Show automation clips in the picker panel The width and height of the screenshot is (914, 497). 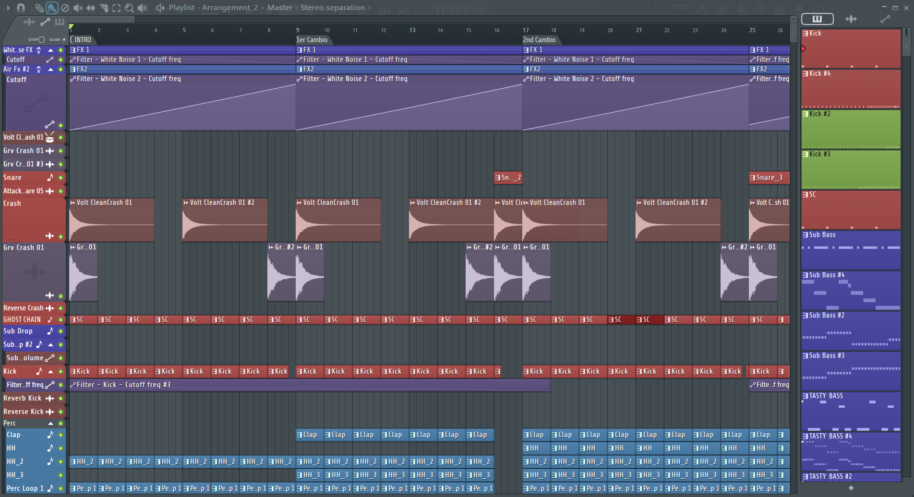coord(886,19)
